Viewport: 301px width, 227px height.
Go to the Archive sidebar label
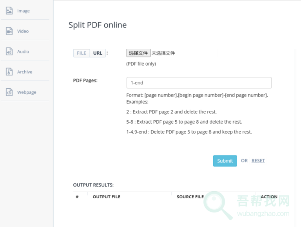coord(25,72)
